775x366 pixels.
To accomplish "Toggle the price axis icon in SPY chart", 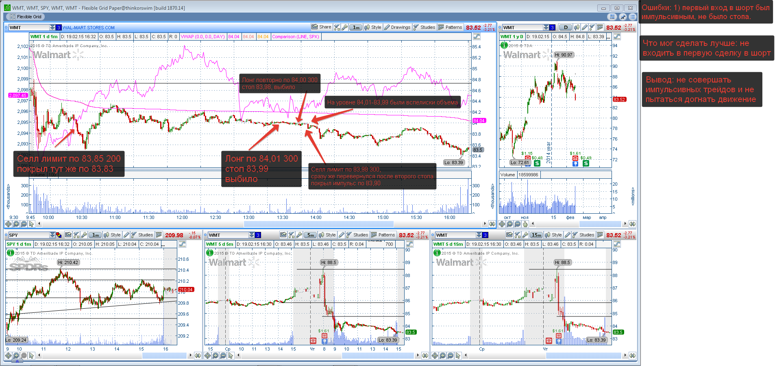I will (182, 244).
